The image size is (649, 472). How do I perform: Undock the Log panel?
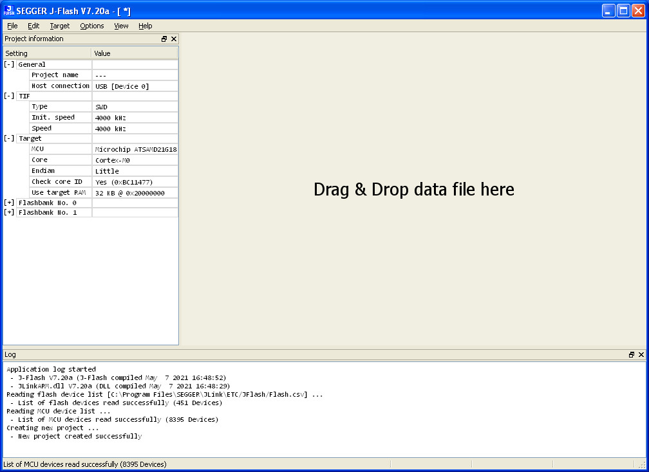632,354
